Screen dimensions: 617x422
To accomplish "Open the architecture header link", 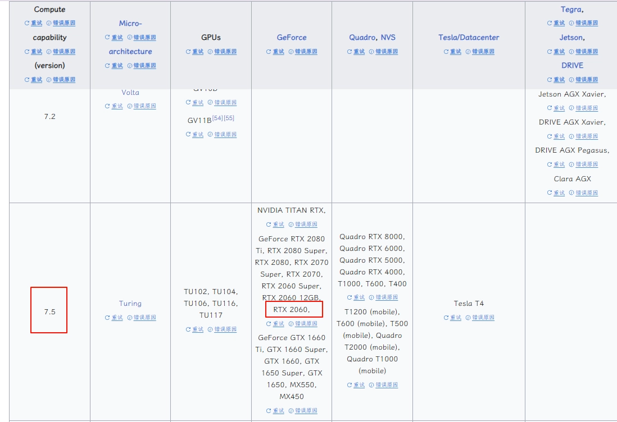I will point(130,52).
